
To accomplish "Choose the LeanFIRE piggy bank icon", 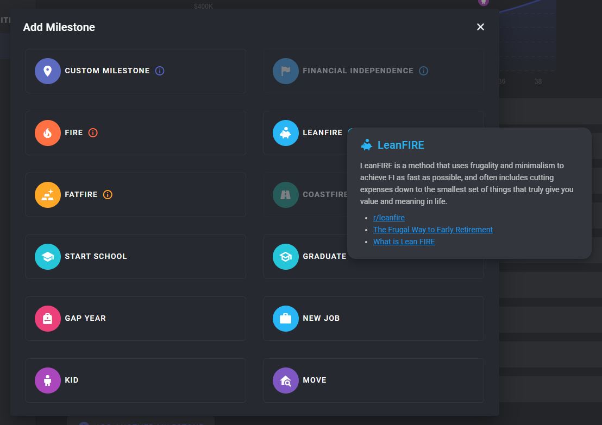I will pyautogui.click(x=286, y=133).
